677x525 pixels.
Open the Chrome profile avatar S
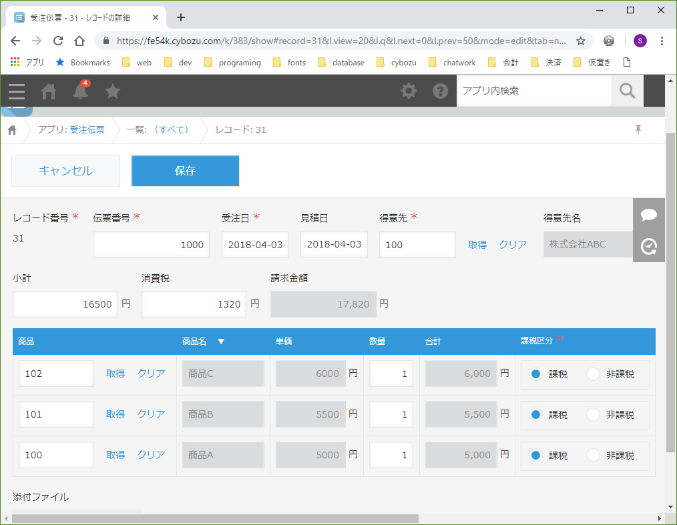click(x=640, y=41)
